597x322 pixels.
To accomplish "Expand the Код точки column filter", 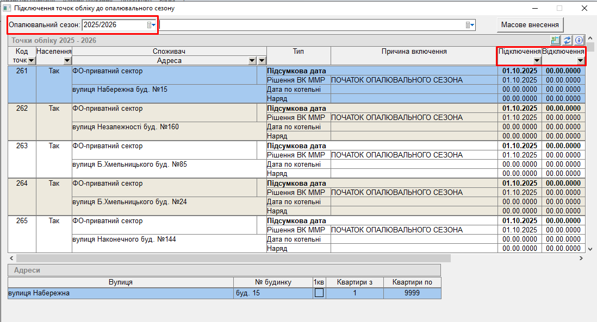I will pyautogui.click(x=31, y=61).
